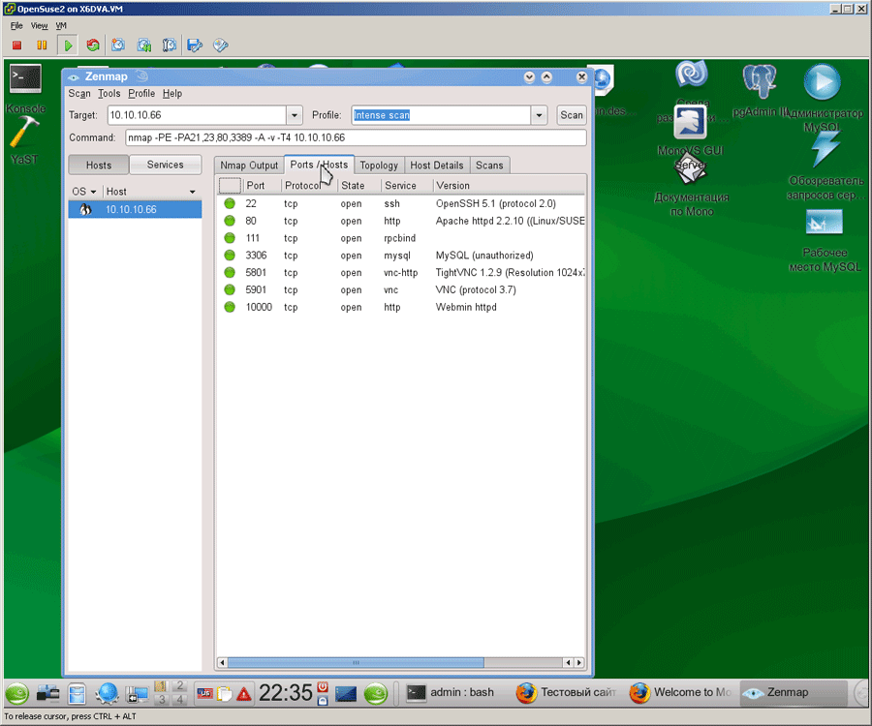Reset the virtual machine
Viewport: 872px width, 726px height.
(93, 45)
